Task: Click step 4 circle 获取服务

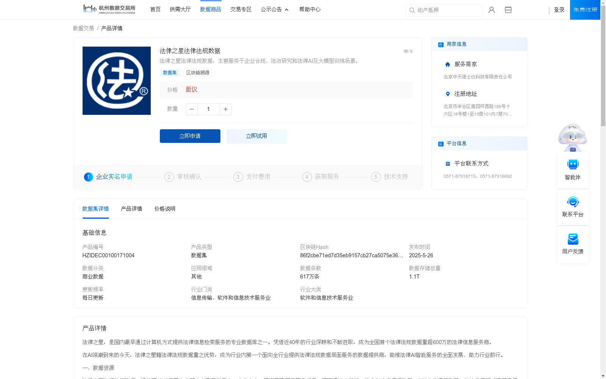Action: [307, 177]
